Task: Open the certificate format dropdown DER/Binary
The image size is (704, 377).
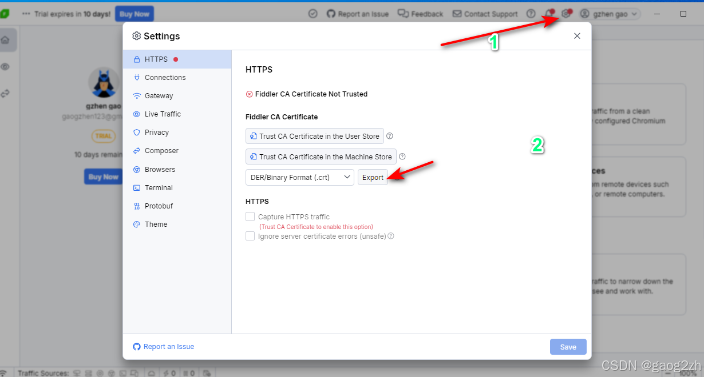Action: coord(300,177)
